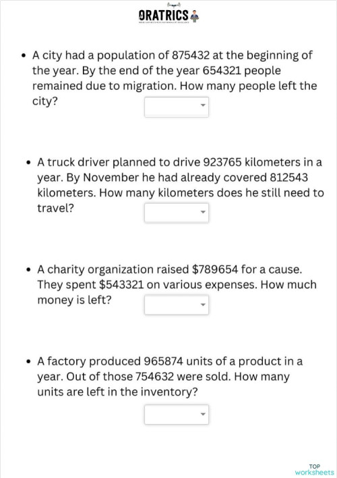This screenshot has width=337, height=478.
Task: Click the arrow in the city question dropdown
Action: pyautogui.click(x=203, y=105)
